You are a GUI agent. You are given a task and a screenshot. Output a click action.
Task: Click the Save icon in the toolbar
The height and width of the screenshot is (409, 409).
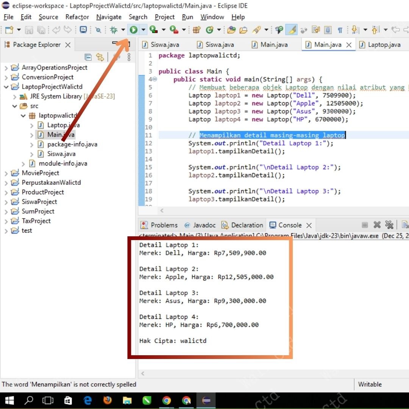pyautogui.click(x=29, y=30)
